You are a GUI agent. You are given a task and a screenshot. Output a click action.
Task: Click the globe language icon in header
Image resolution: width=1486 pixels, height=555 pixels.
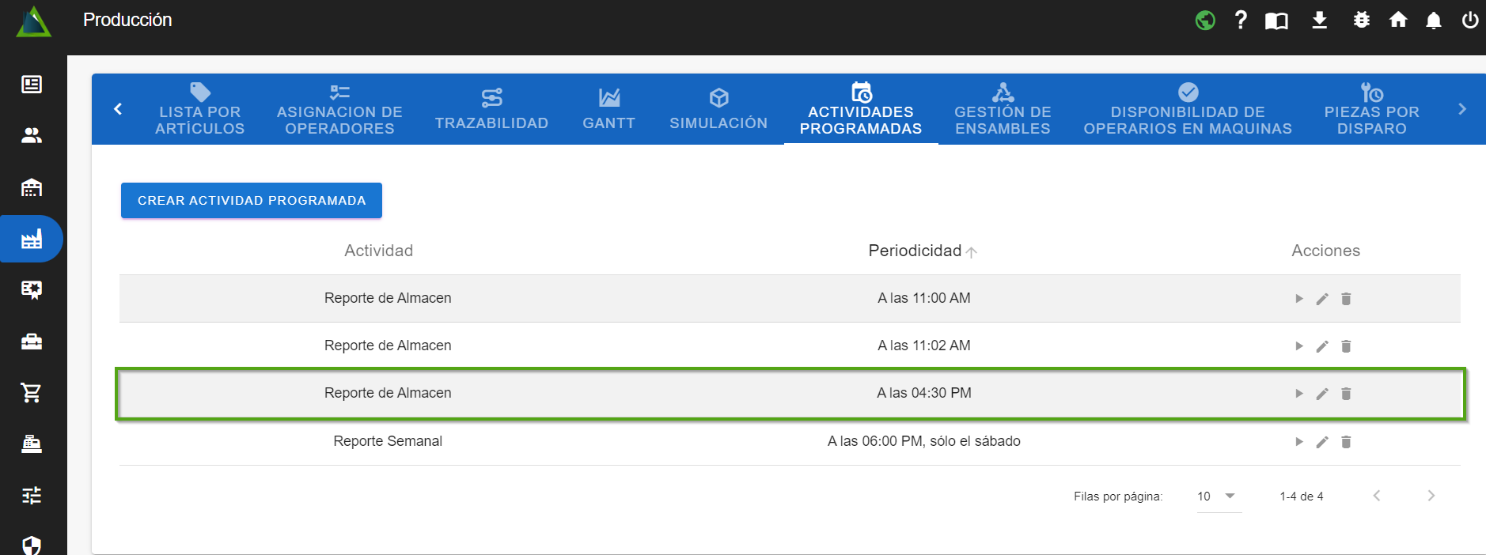click(1205, 20)
